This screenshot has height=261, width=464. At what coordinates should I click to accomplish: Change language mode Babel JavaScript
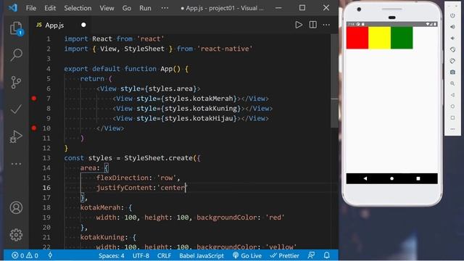point(202,255)
